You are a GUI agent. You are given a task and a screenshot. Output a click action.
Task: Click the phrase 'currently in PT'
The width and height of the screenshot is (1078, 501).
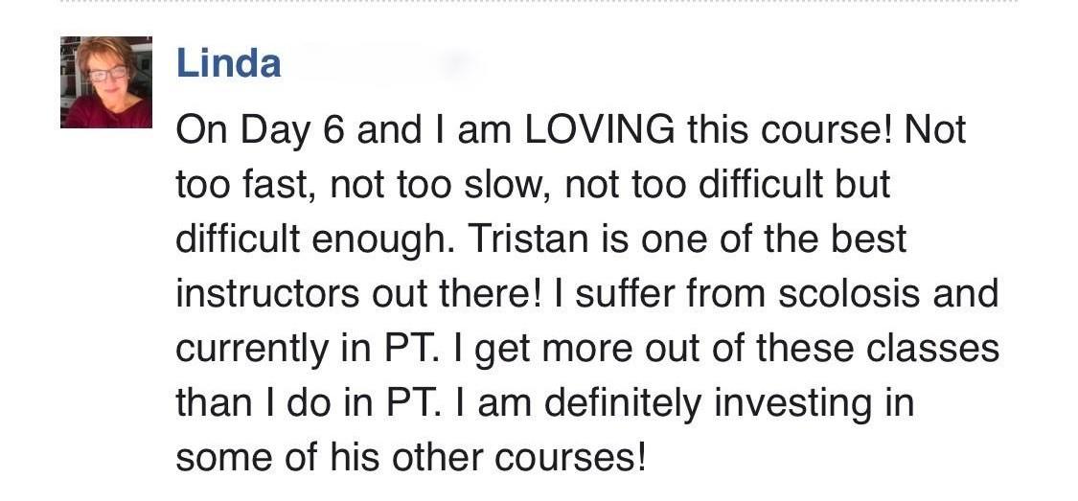pos(307,349)
